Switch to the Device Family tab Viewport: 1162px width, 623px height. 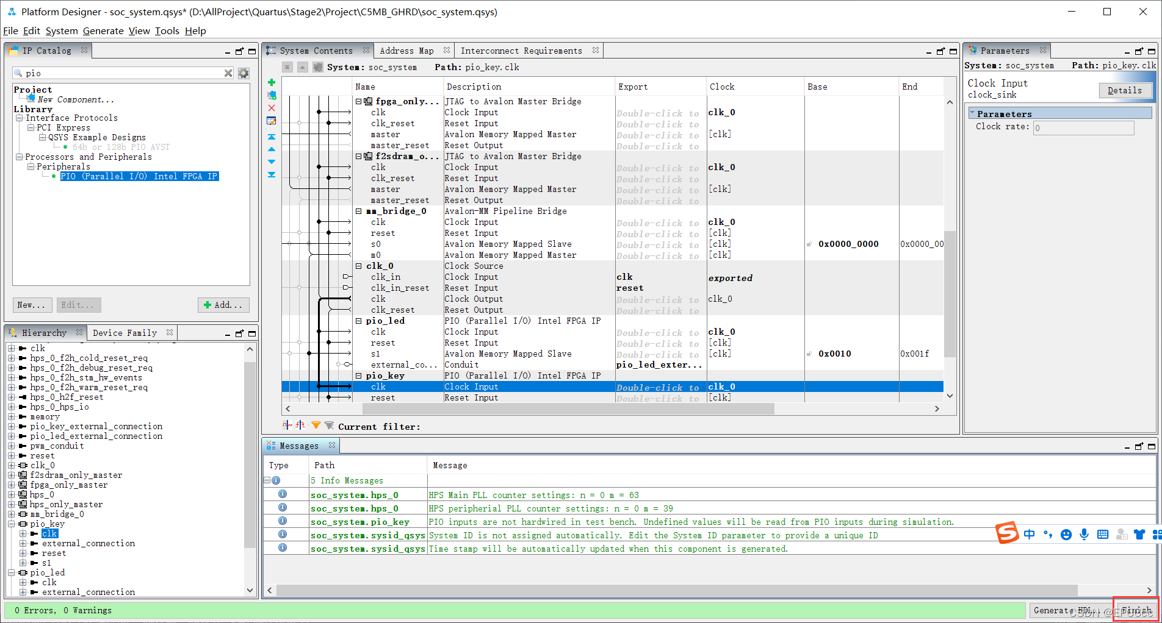tap(125, 333)
